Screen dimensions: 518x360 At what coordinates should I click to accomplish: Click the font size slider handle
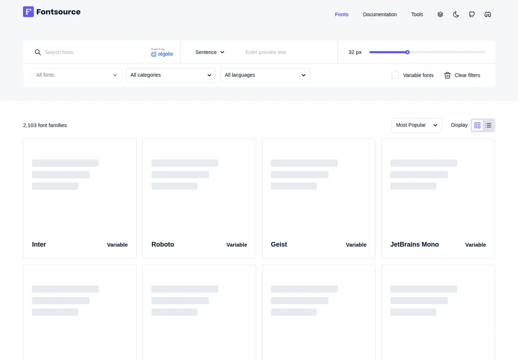click(408, 52)
